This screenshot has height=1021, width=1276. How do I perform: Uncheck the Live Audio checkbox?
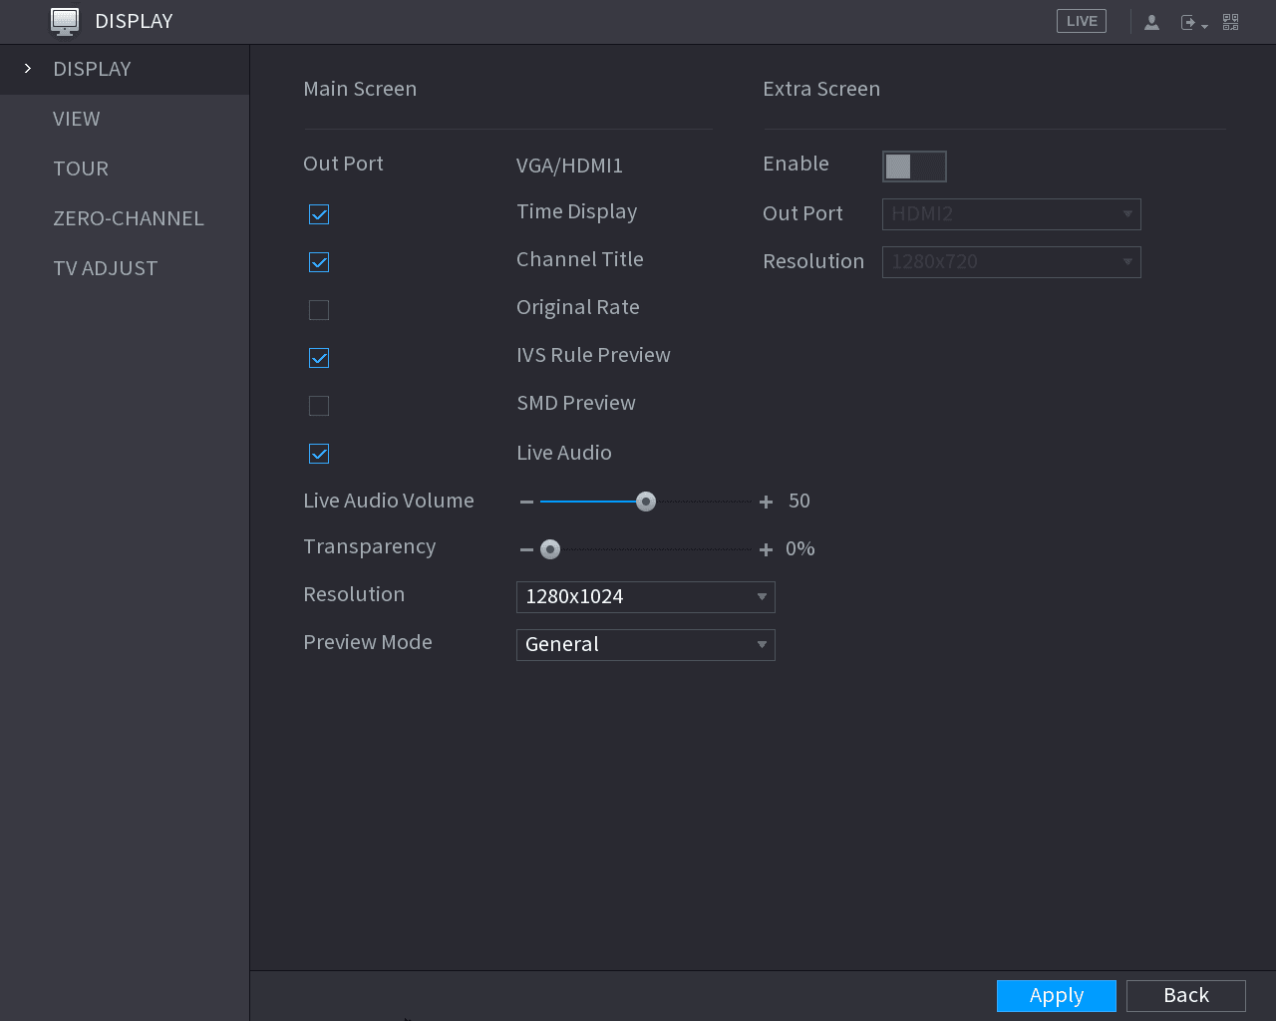click(x=319, y=454)
